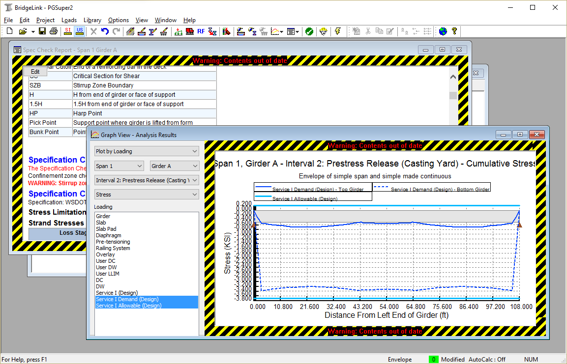Open the roadway alignment editor icon
Viewport: 567px width, 364px height.
[130, 31]
